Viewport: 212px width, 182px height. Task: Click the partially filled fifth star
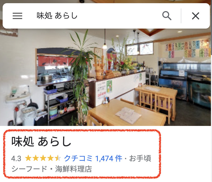pos(58,158)
